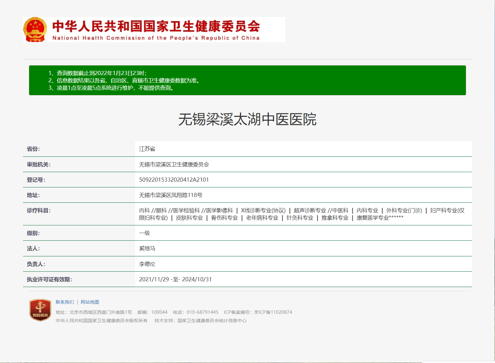Click footer text 国家卫生健康委员会统计信息中心
Screen dimensions: 495x363
pos(212,321)
